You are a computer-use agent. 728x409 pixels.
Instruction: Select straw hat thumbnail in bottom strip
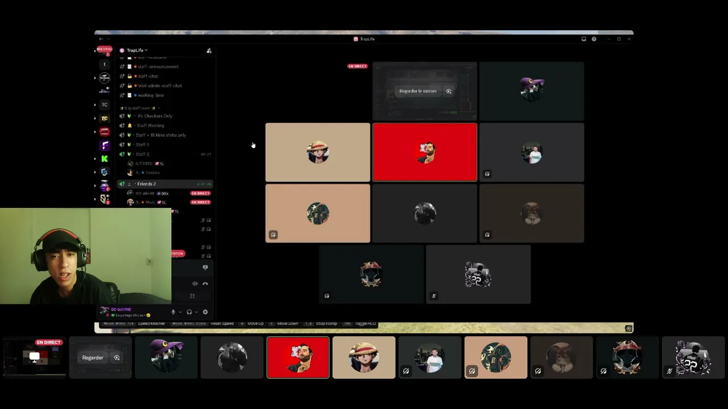pyautogui.click(x=364, y=357)
